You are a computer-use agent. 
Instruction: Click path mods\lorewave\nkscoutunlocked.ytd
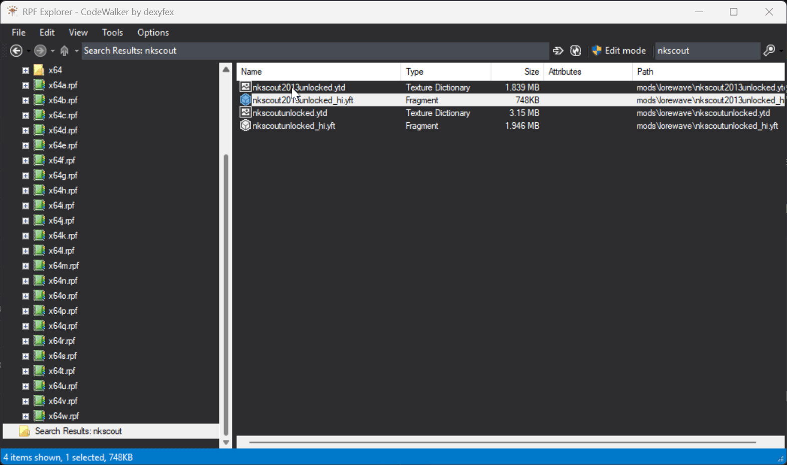(x=703, y=113)
